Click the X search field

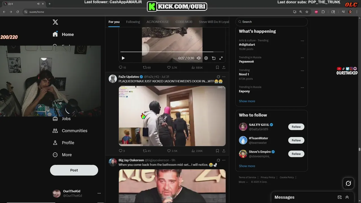click(272, 22)
